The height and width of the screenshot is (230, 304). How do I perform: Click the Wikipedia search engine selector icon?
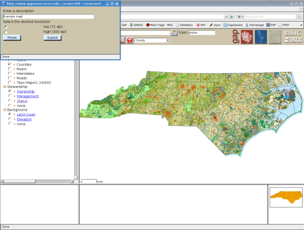pos(240,17)
